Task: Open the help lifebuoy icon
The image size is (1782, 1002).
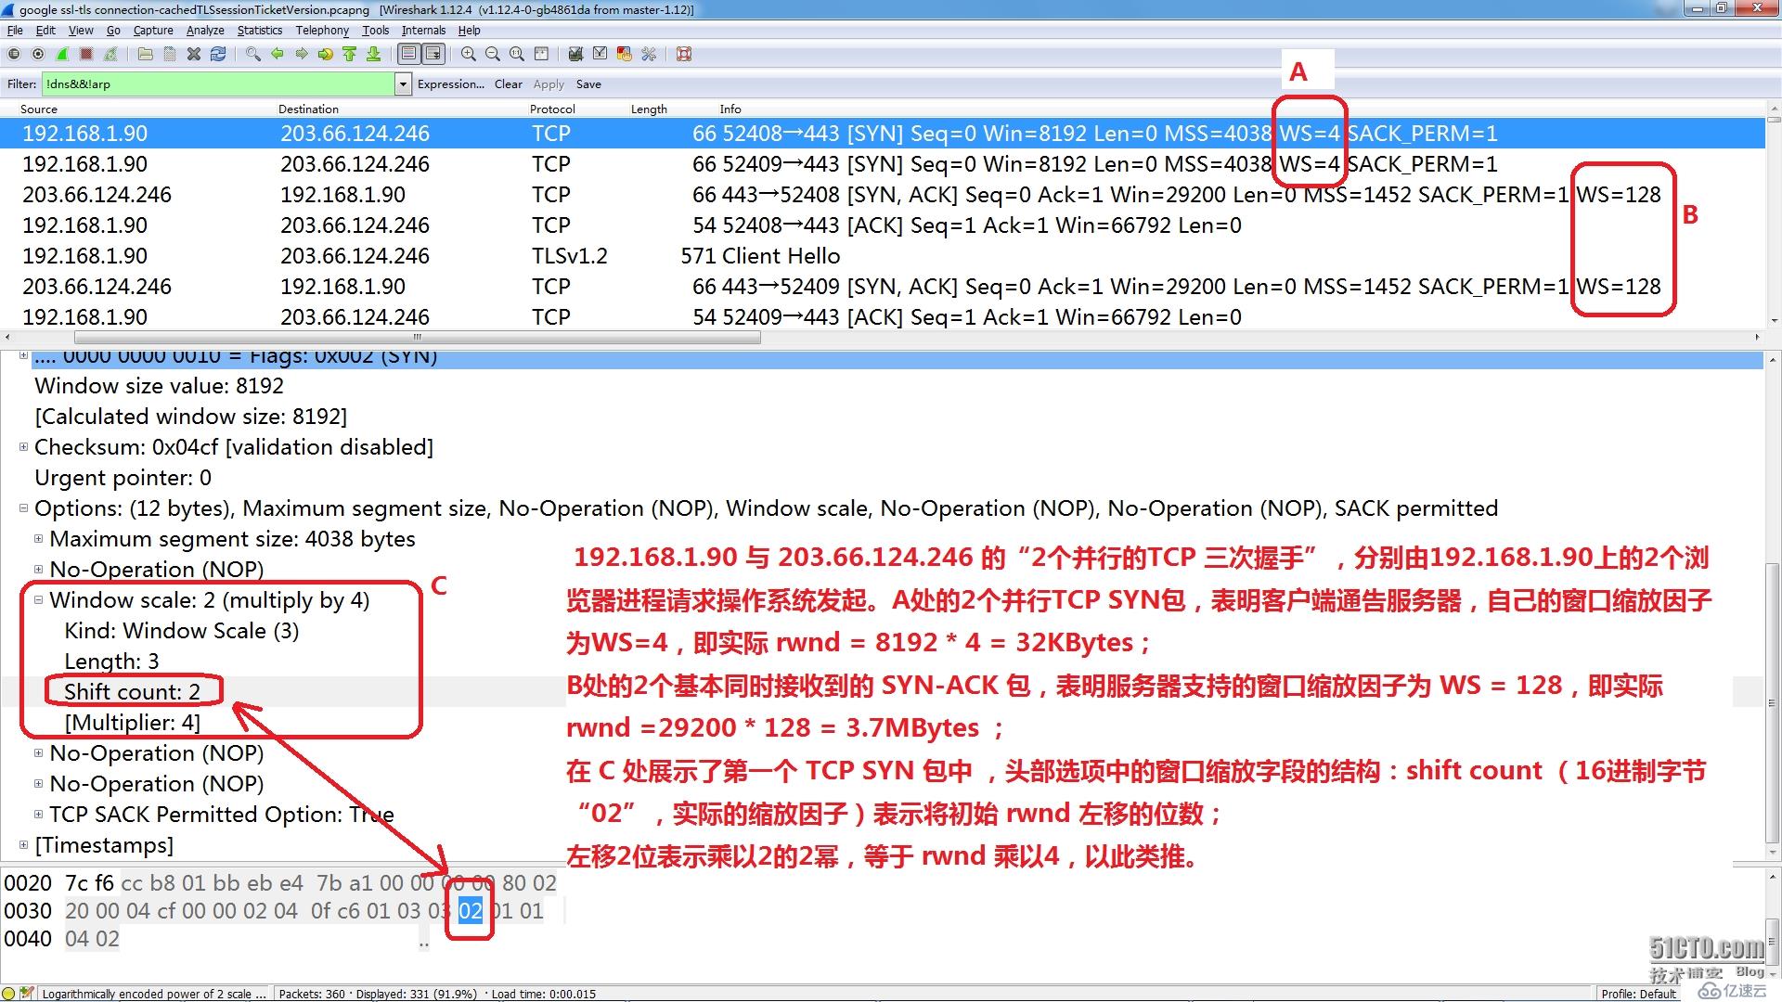Action: pyautogui.click(x=684, y=54)
